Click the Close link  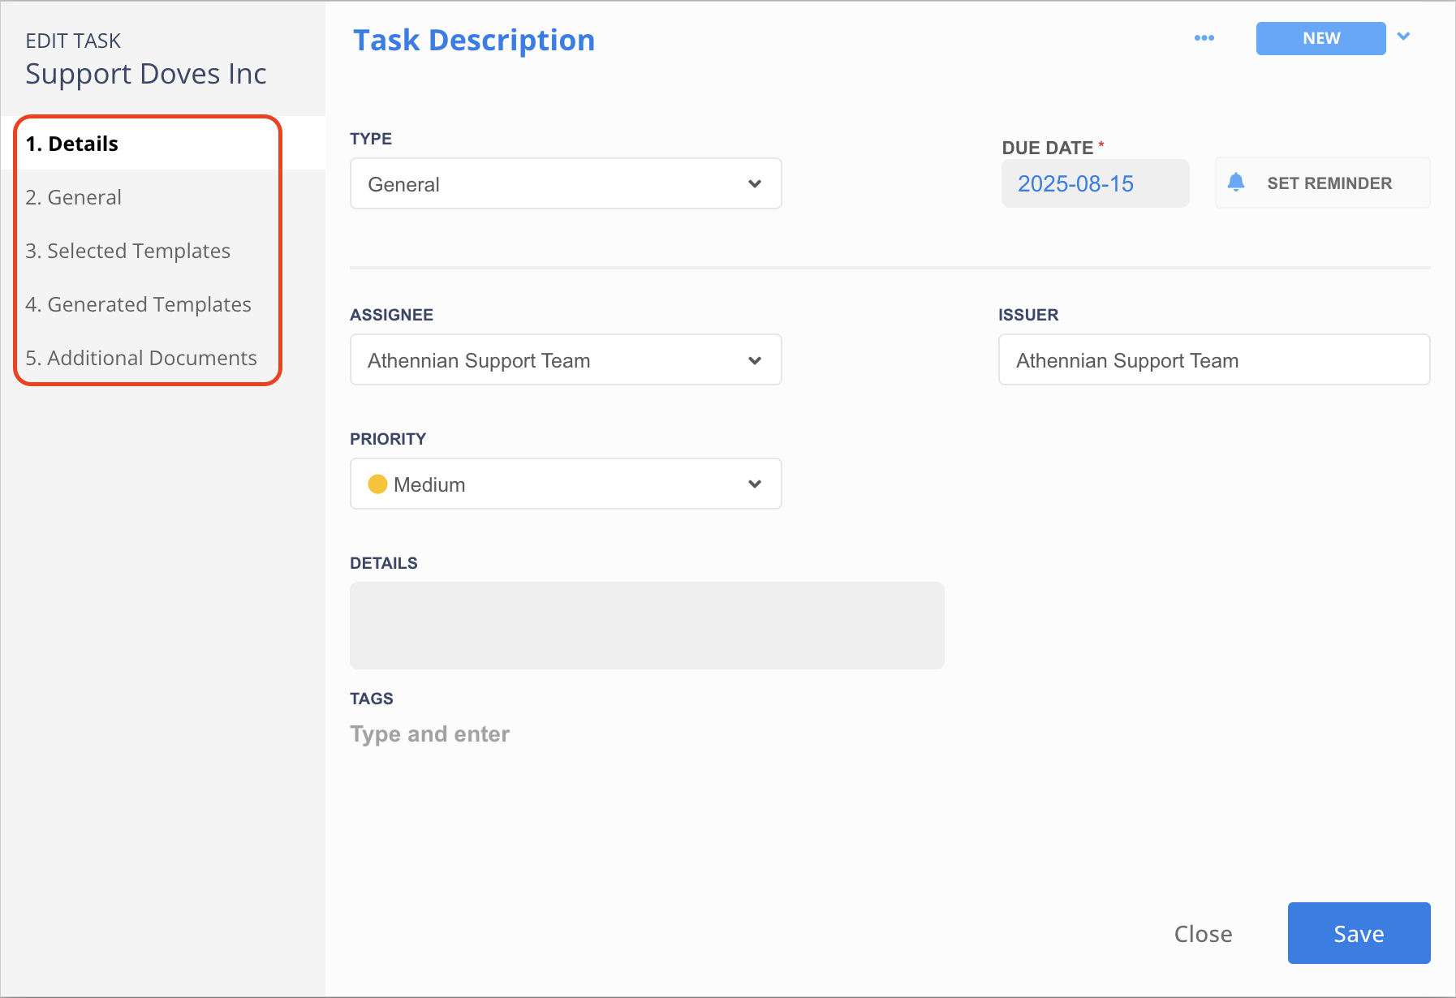click(1203, 934)
